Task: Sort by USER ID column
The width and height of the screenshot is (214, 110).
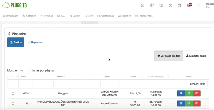Action: tap(26, 77)
